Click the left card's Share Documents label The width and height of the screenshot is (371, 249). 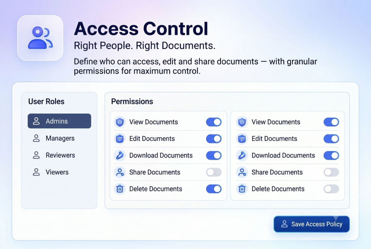pos(155,172)
